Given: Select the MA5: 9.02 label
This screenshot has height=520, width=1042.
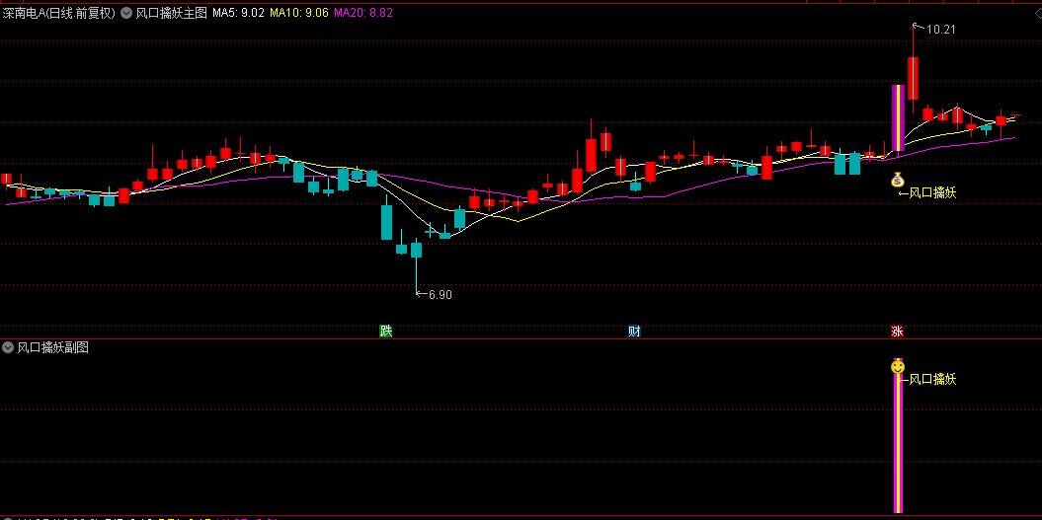Looking at the screenshot, I should point(239,13).
